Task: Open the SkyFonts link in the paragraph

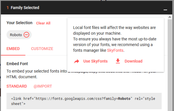Action: (115, 50)
